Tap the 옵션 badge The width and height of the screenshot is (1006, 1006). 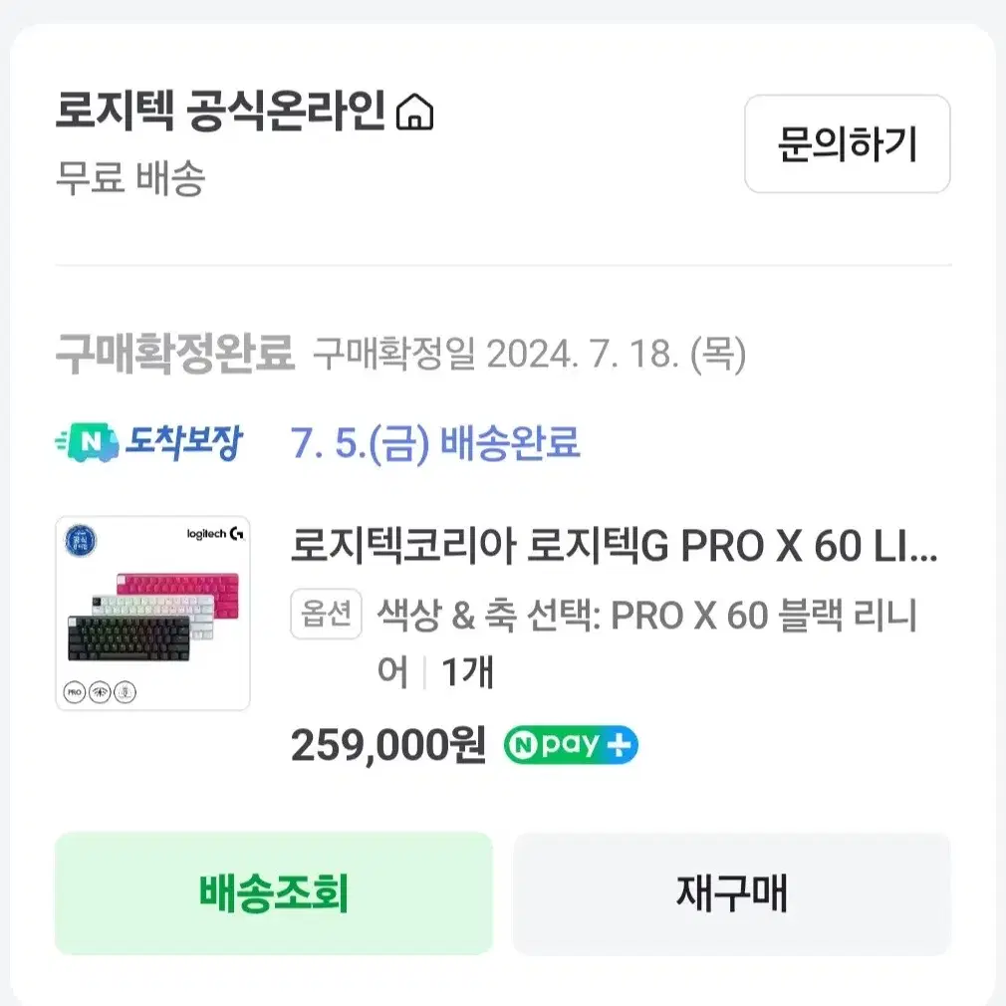(326, 614)
